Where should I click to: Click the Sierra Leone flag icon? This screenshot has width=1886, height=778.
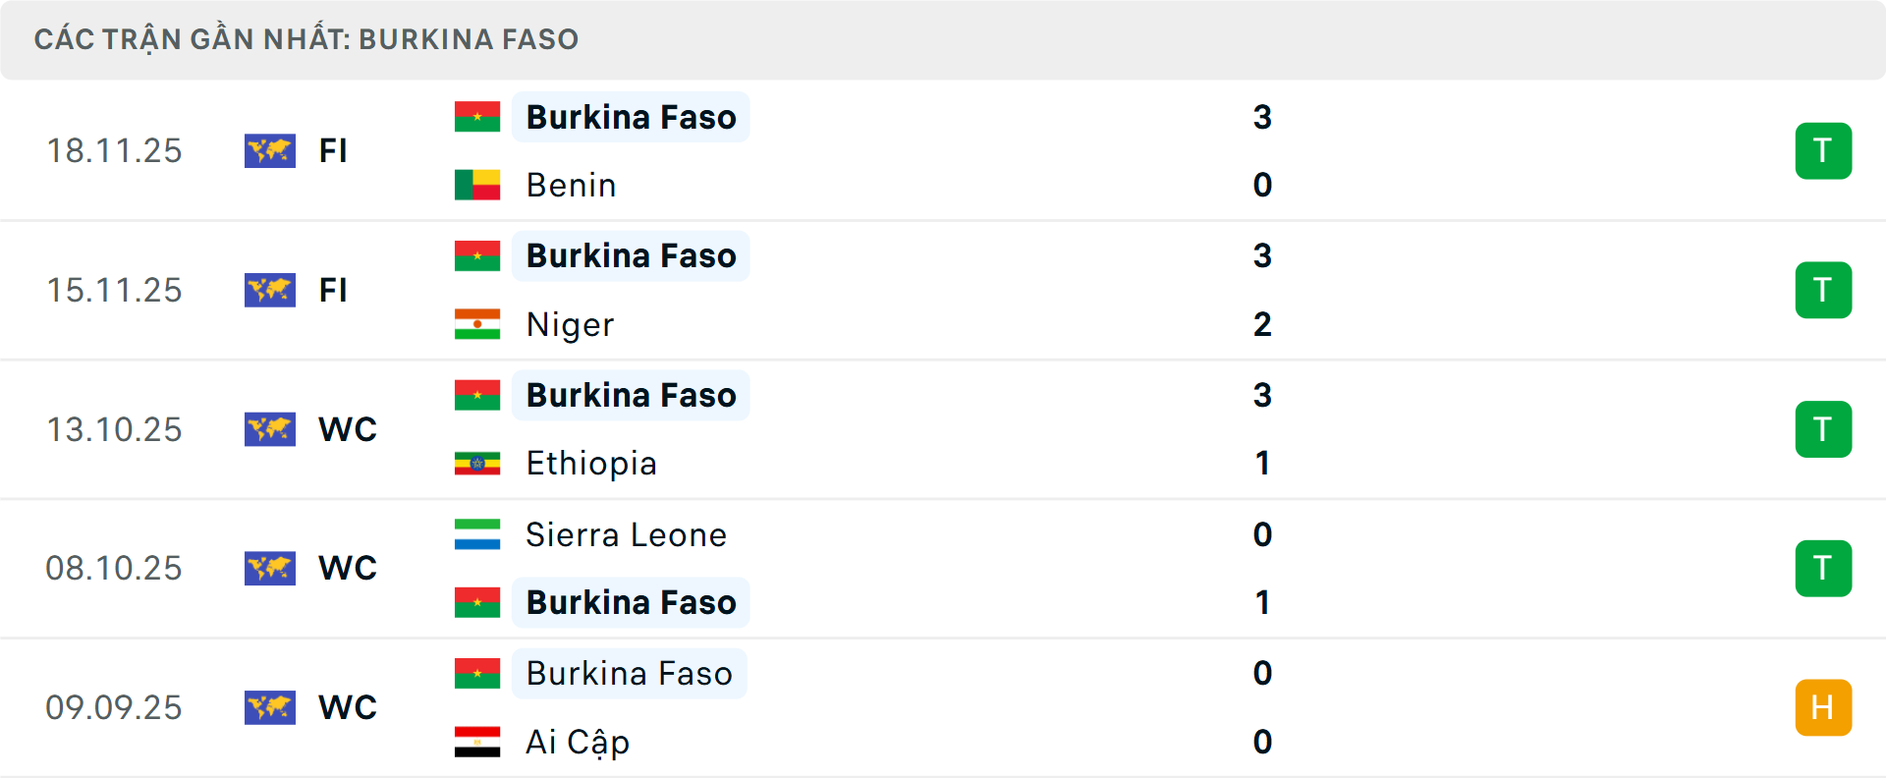click(477, 535)
